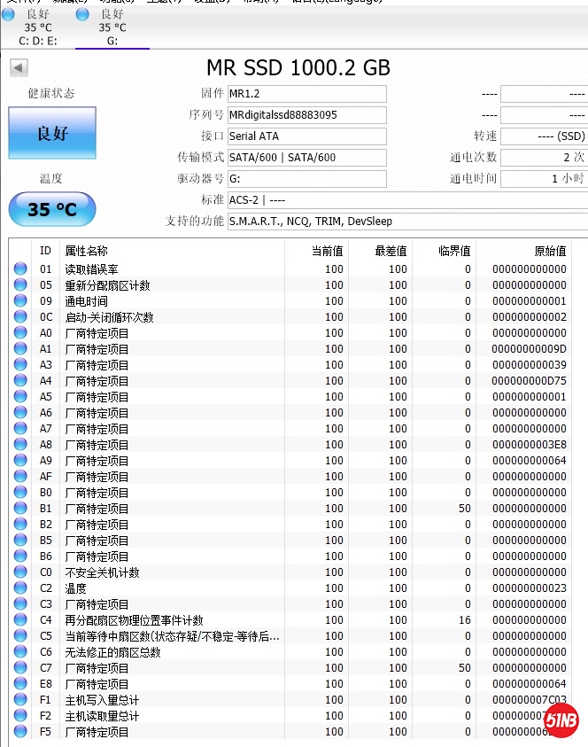Select the C: D: E: disk tab
The image size is (588, 747).
click(x=37, y=27)
